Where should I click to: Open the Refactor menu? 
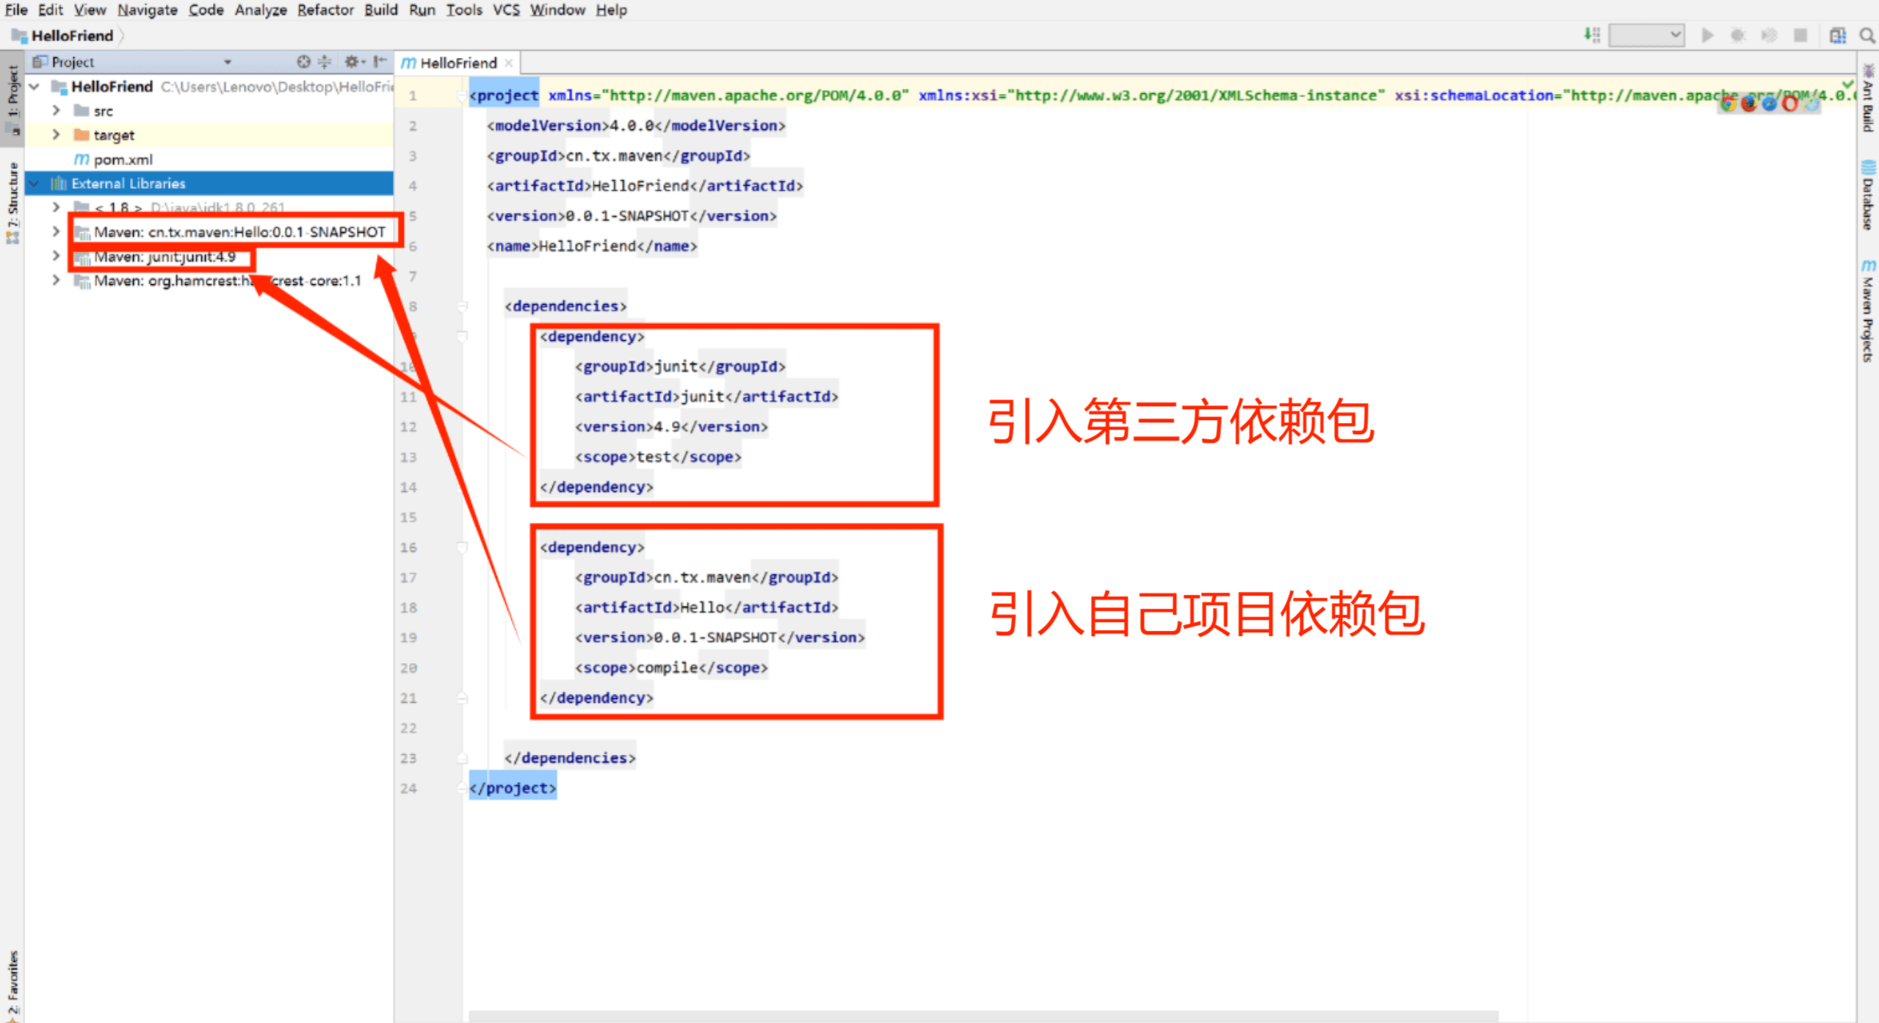325,10
